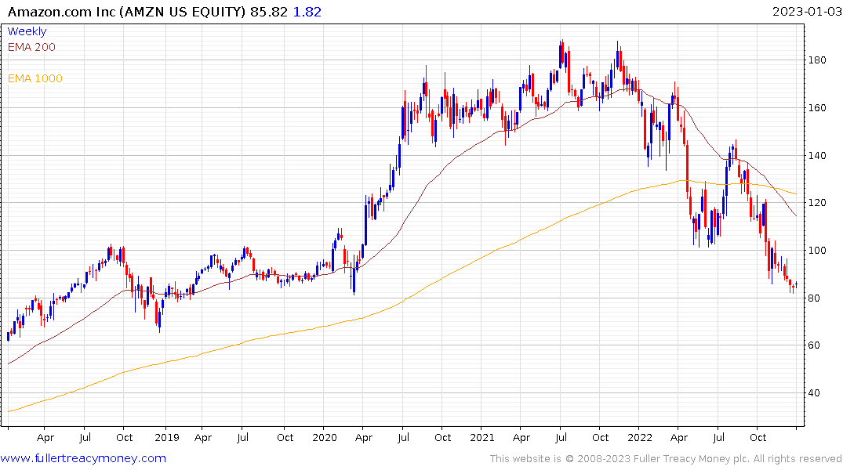Click the www.fullertreacymoney.com link
The image size is (843, 470).
[83, 458]
